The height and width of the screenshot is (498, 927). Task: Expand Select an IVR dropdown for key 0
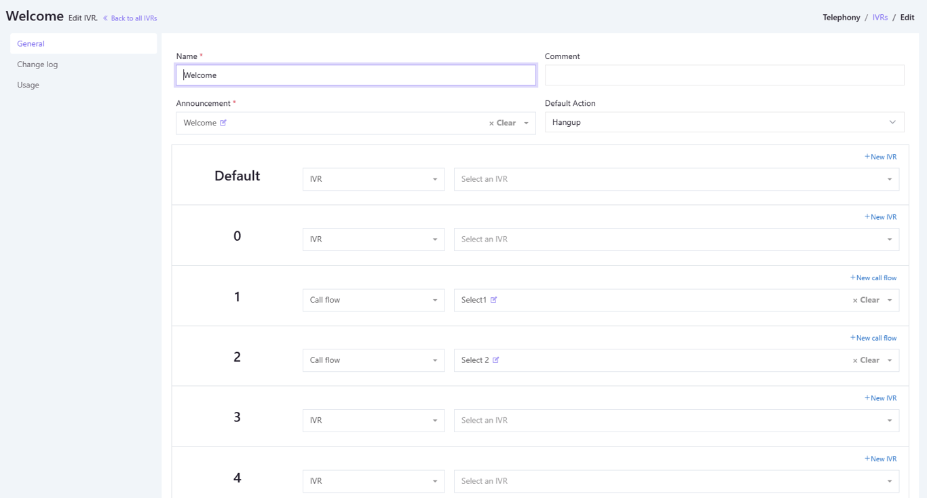point(676,240)
